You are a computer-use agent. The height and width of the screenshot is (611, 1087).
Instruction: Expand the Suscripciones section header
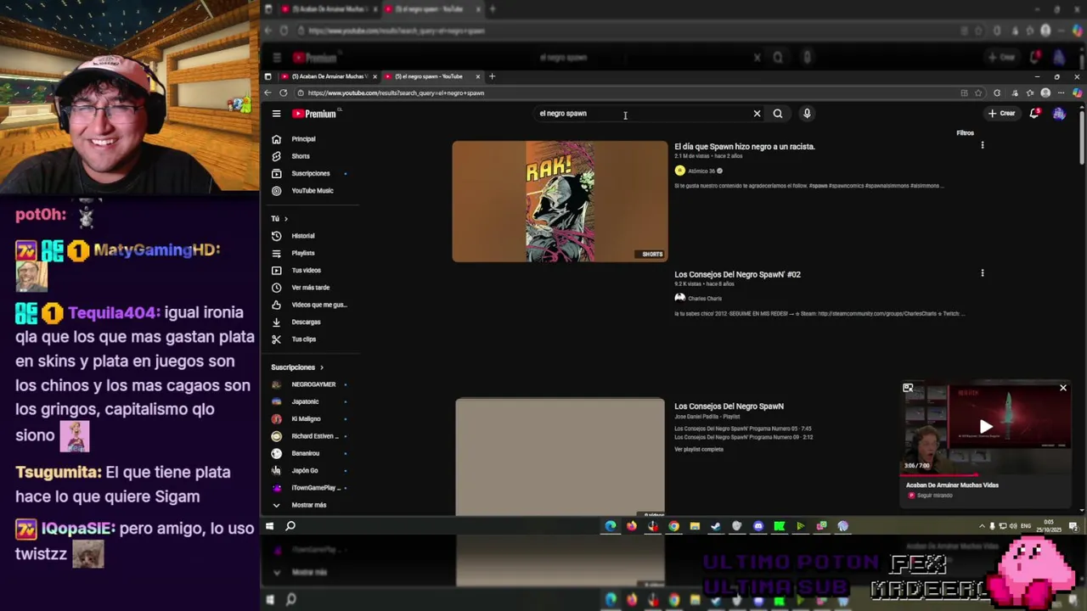[x=297, y=367]
